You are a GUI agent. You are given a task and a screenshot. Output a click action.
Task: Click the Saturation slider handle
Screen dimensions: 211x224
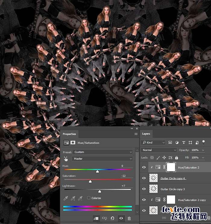[x=90, y=181]
